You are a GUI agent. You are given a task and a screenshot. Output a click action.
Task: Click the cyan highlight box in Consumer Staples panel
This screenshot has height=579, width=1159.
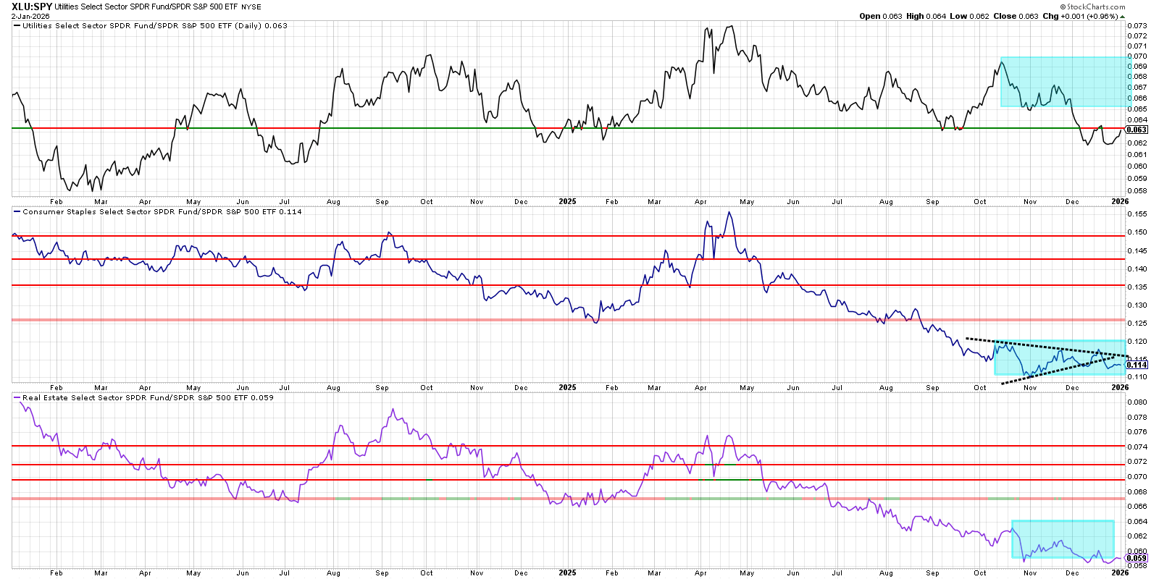[1060, 357]
